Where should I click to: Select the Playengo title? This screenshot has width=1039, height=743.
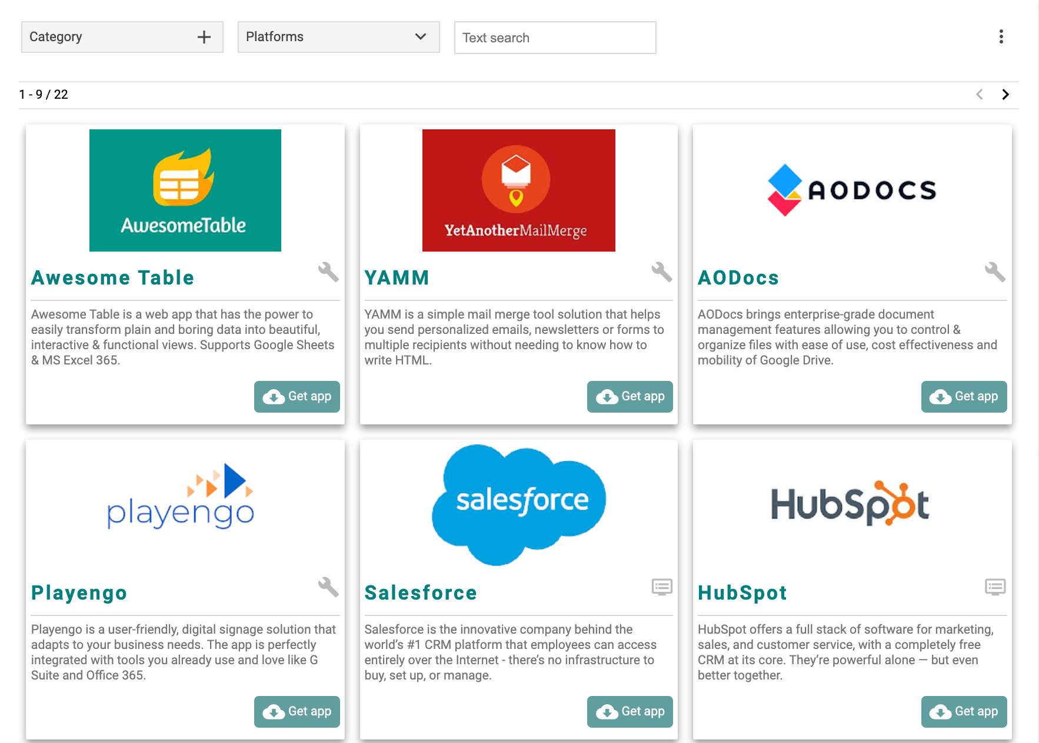click(x=79, y=593)
